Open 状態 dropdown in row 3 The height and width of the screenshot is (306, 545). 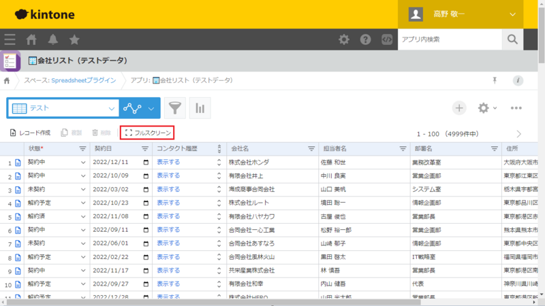coord(83,190)
